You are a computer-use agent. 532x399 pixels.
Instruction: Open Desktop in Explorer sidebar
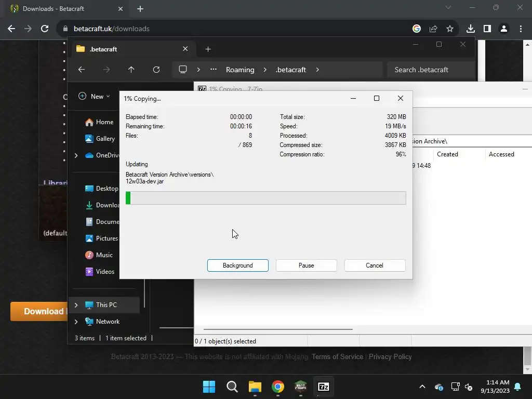point(102,189)
